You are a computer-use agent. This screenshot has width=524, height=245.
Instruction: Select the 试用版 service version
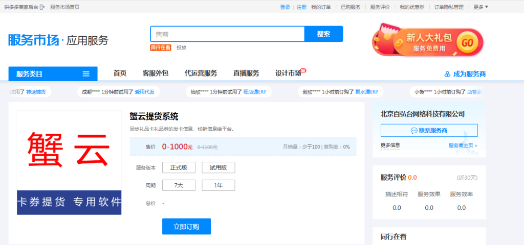(x=218, y=167)
